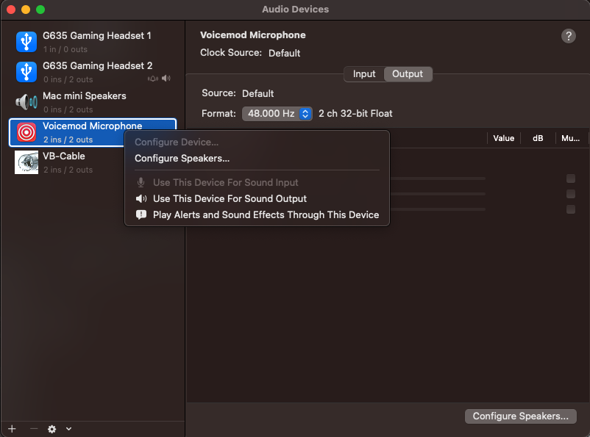
Task: Click the Mu... column header
Action: pos(570,138)
